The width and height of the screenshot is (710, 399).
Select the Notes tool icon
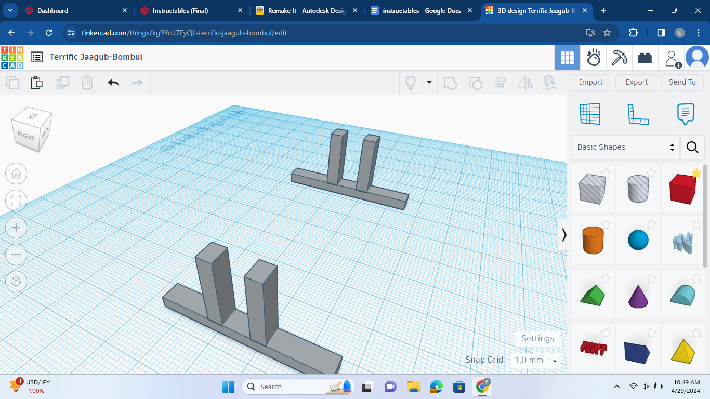pyautogui.click(x=686, y=114)
